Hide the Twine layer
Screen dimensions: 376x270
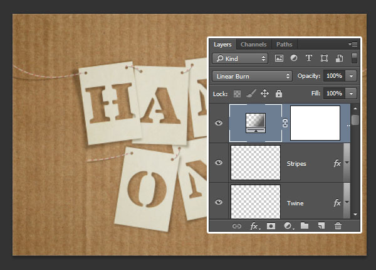coord(219,202)
